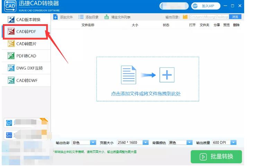
Task: Open the 页面大小 dropdown showing 2560*1600
Action: coord(133,142)
